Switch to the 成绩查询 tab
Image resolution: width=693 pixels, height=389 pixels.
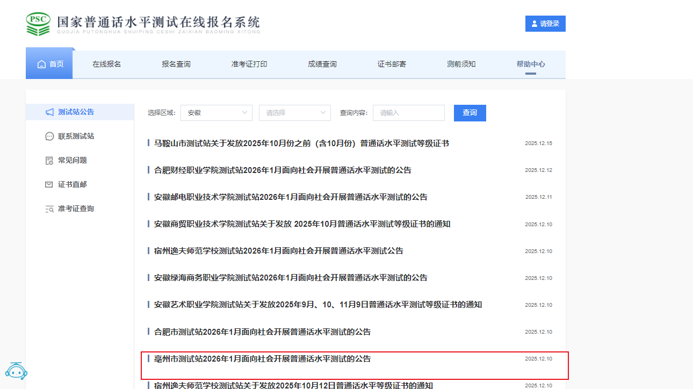click(322, 64)
